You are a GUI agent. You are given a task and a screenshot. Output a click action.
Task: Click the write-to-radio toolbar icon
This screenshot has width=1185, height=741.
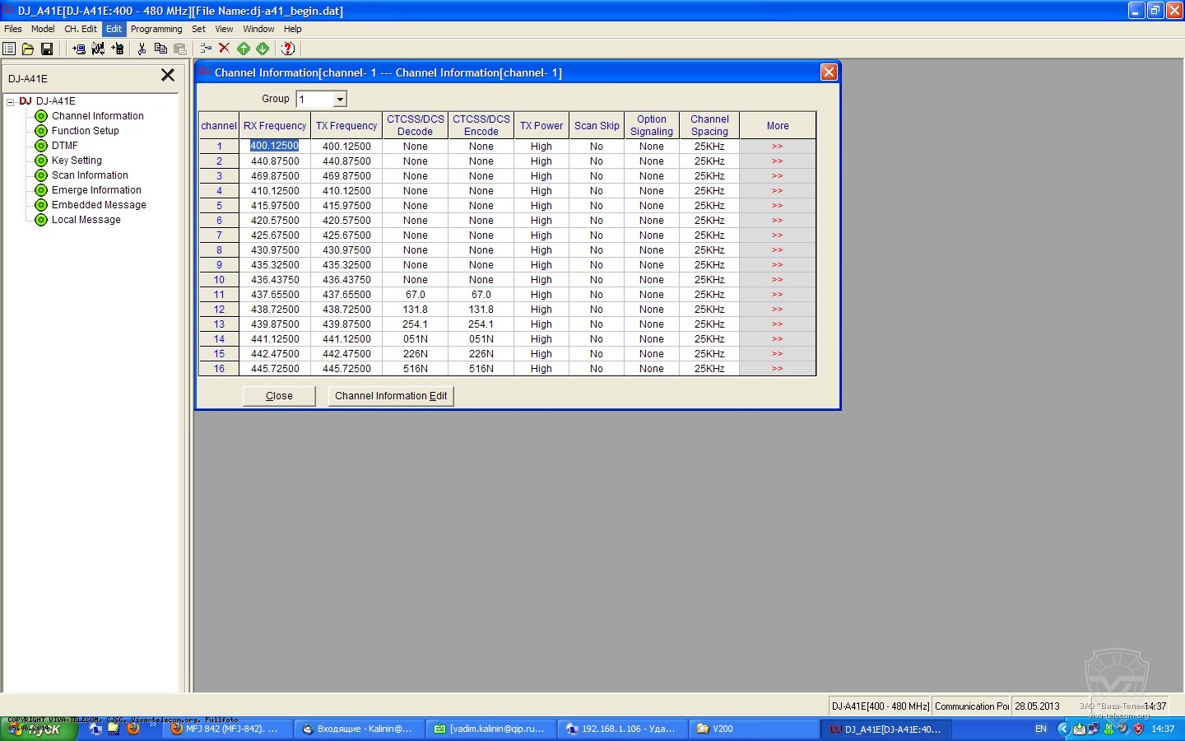tap(118, 49)
